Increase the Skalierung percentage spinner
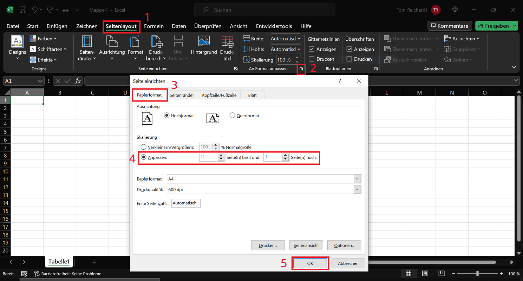The height and width of the screenshot is (281, 523). 298,58
